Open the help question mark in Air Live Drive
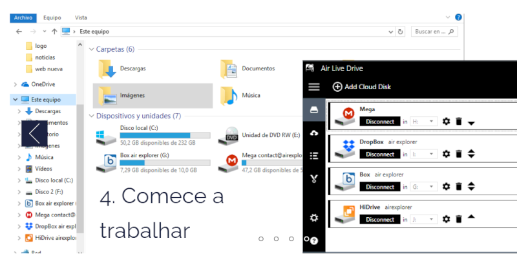517x267 pixels. coord(314,240)
